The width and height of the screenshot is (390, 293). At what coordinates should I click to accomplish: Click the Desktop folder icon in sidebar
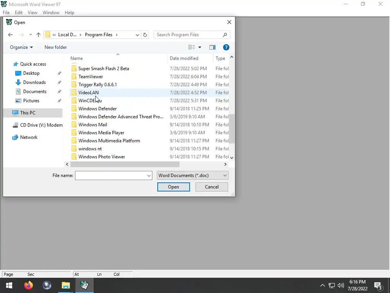[x=18, y=73]
